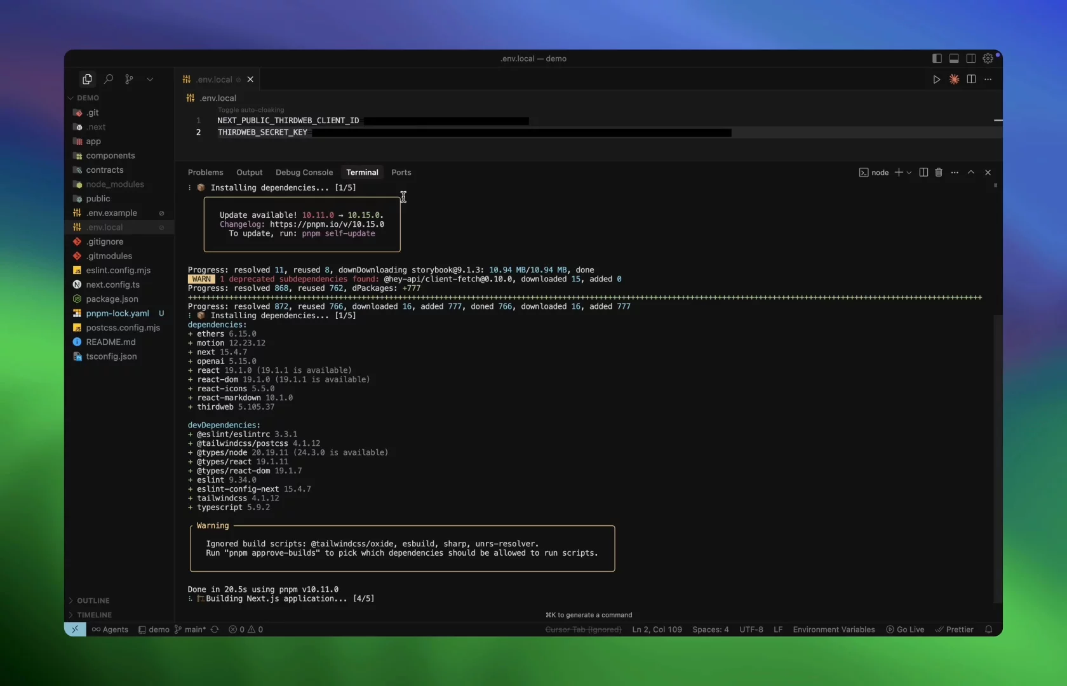Viewport: 1067px width, 686px height.
Task: Click the Run play icon in editor toolbar
Action: pos(936,79)
